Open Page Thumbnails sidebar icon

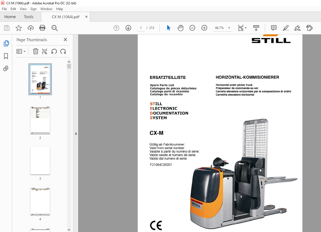pyautogui.click(x=6, y=43)
